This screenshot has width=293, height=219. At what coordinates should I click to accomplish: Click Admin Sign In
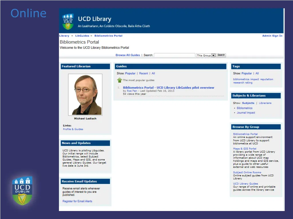[272, 36]
